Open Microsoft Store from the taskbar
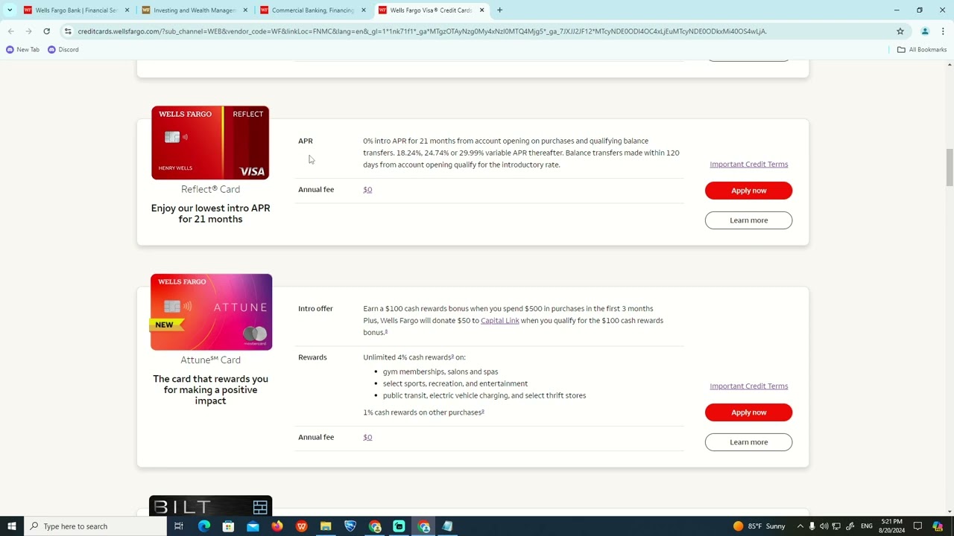 click(x=228, y=526)
